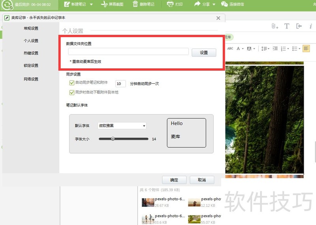Switch to 个人设置 tab

(31, 41)
